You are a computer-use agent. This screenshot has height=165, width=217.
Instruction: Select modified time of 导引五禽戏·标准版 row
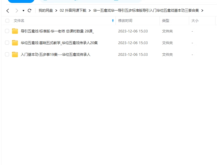(x=133, y=31)
